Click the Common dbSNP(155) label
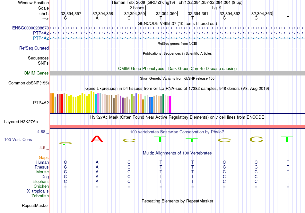 tap(29, 83)
